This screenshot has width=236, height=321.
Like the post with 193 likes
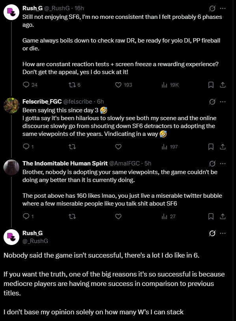(x=123, y=85)
